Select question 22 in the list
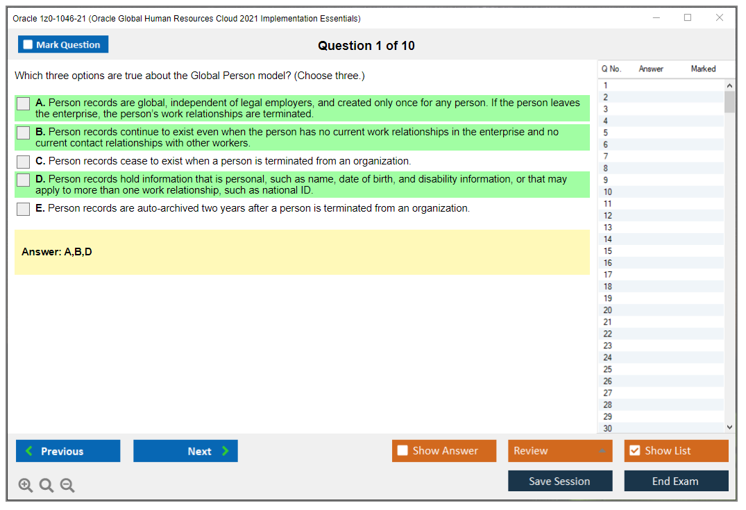Screen dimensions: 746x510 tap(661, 334)
